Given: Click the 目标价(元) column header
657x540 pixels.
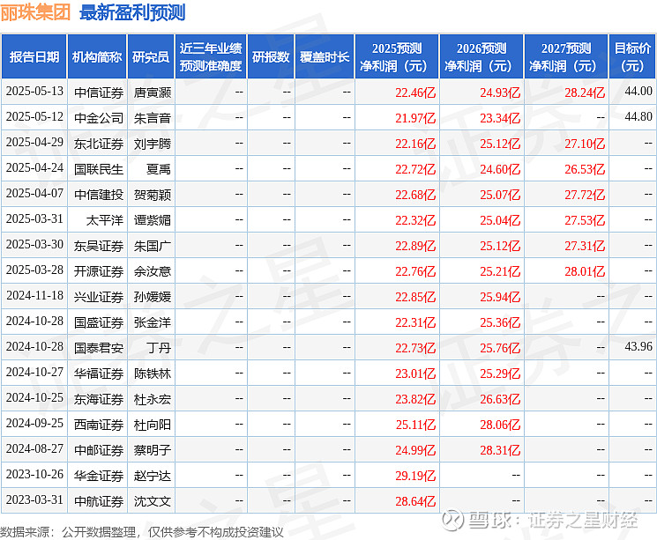Looking at the screenshot, I should click(x=631, y=57).
